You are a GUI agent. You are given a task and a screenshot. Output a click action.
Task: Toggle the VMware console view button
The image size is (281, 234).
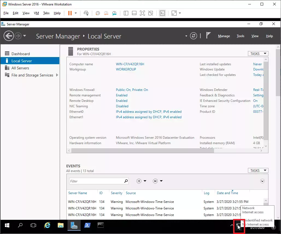pos(162,13)
